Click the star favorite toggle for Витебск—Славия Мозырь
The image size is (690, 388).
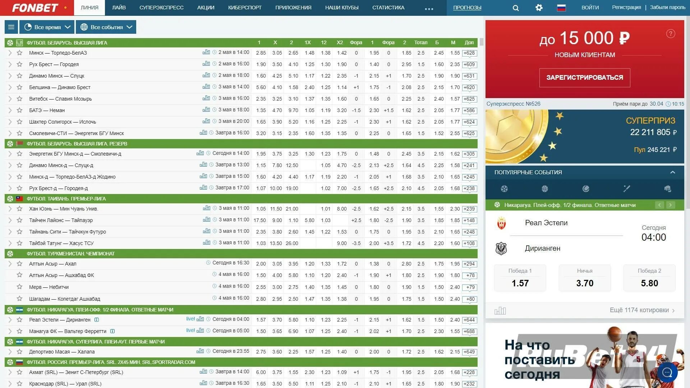point(19,98)
